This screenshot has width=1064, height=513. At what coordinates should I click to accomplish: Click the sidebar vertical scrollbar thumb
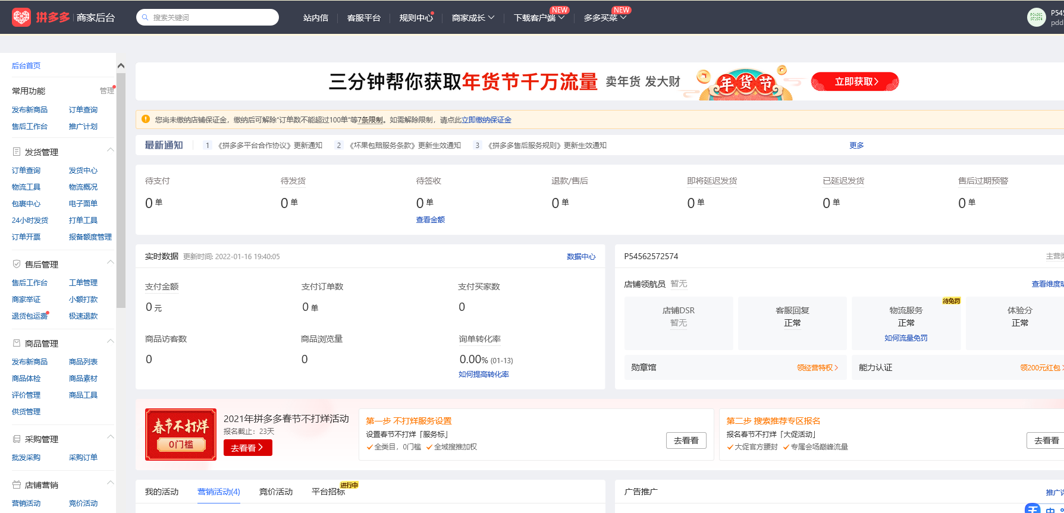pyautogui.click(x=121, y=190)
